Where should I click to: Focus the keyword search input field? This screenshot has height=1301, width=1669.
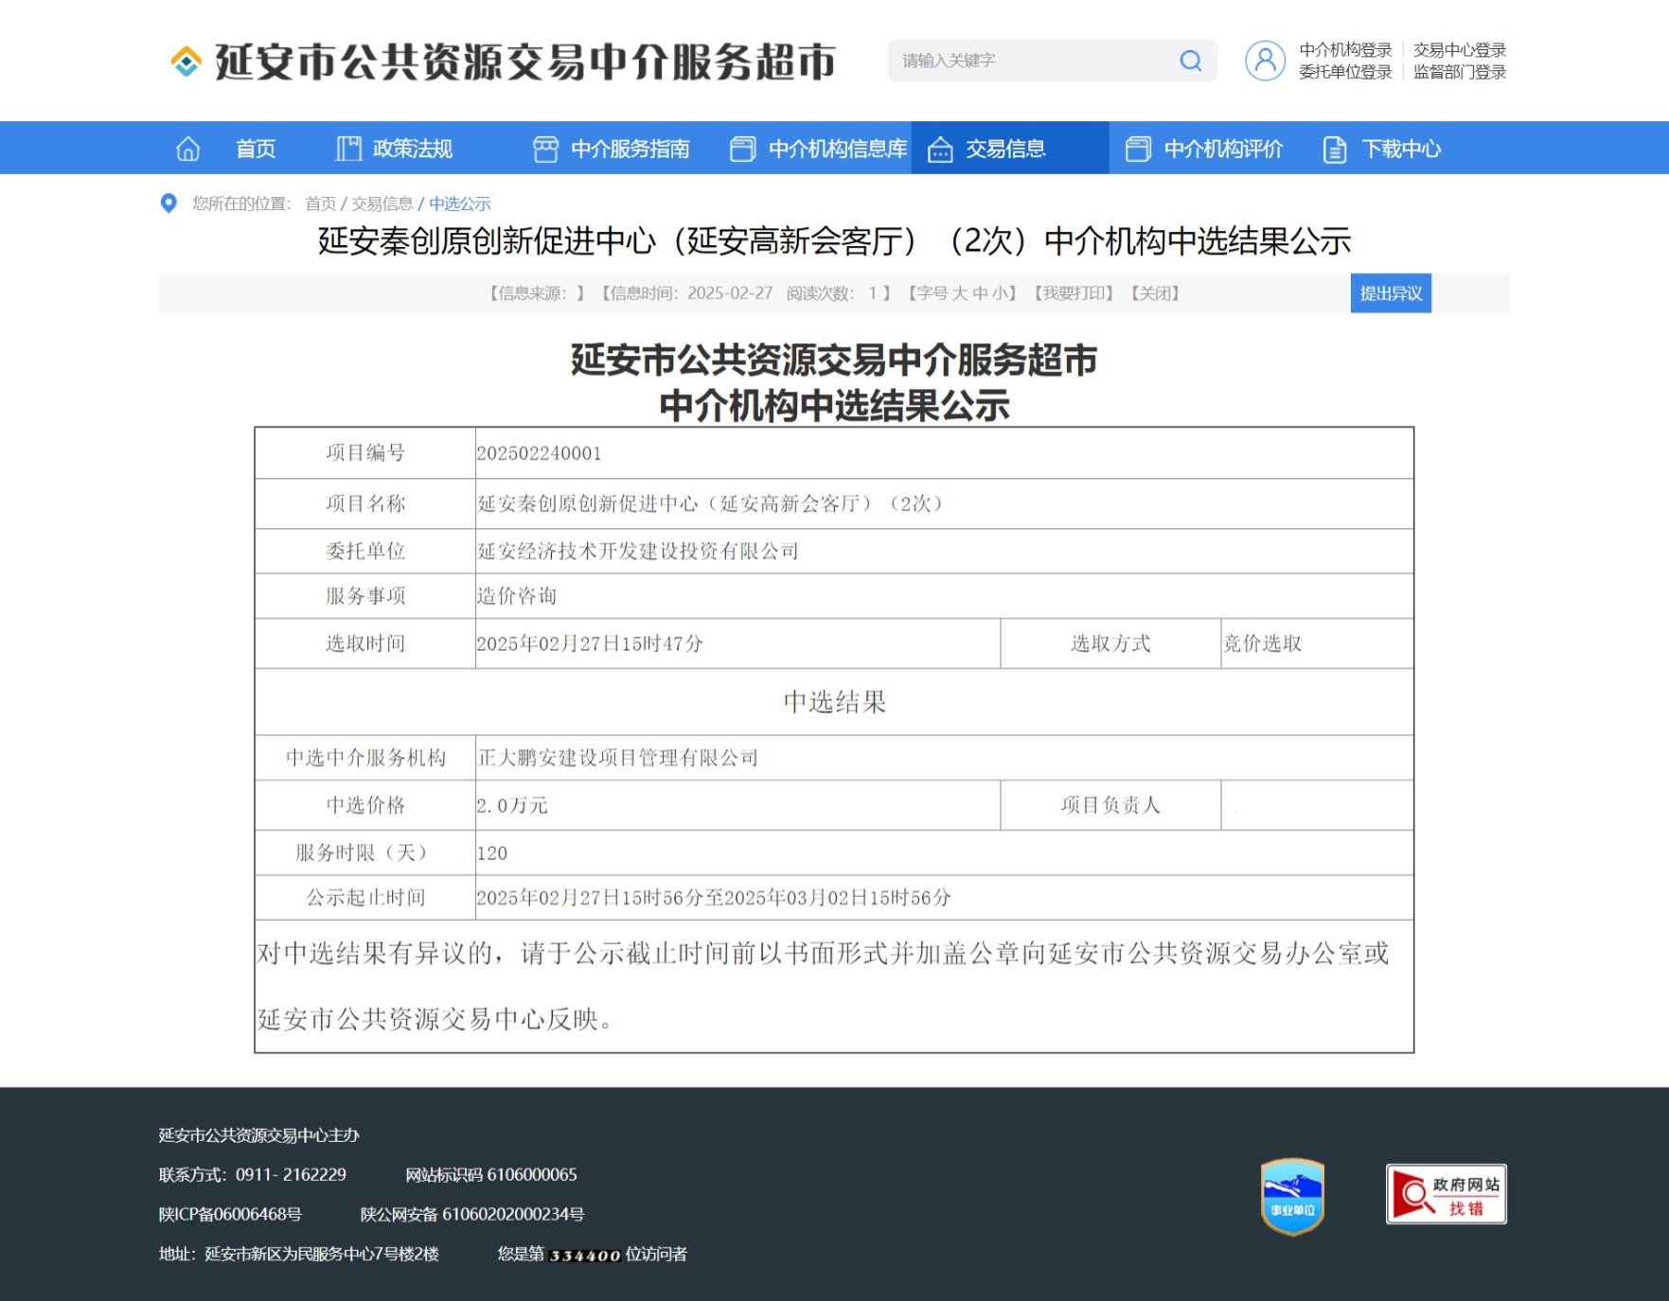(1032, 61)
